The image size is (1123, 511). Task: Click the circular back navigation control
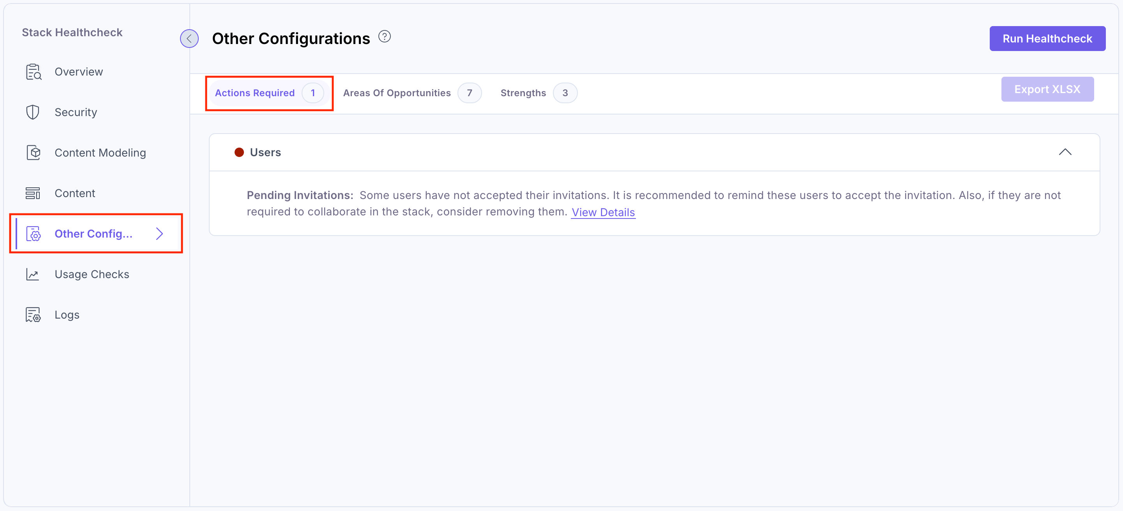(189, 38)
